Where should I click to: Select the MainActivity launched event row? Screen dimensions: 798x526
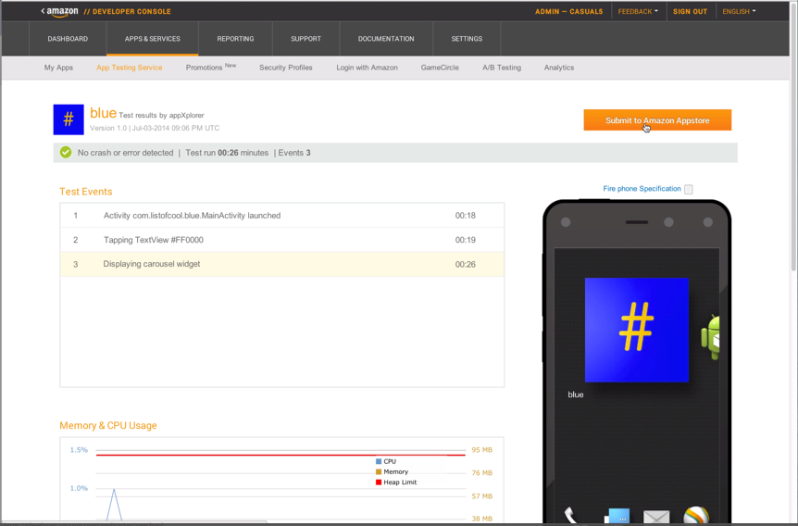click(282, 216)
